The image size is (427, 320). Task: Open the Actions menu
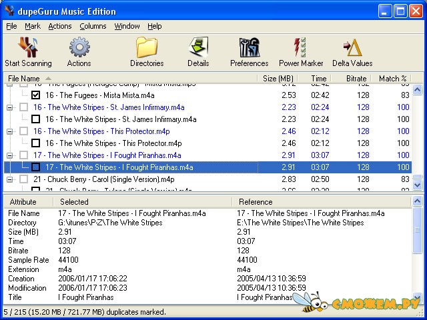[60, 26]
